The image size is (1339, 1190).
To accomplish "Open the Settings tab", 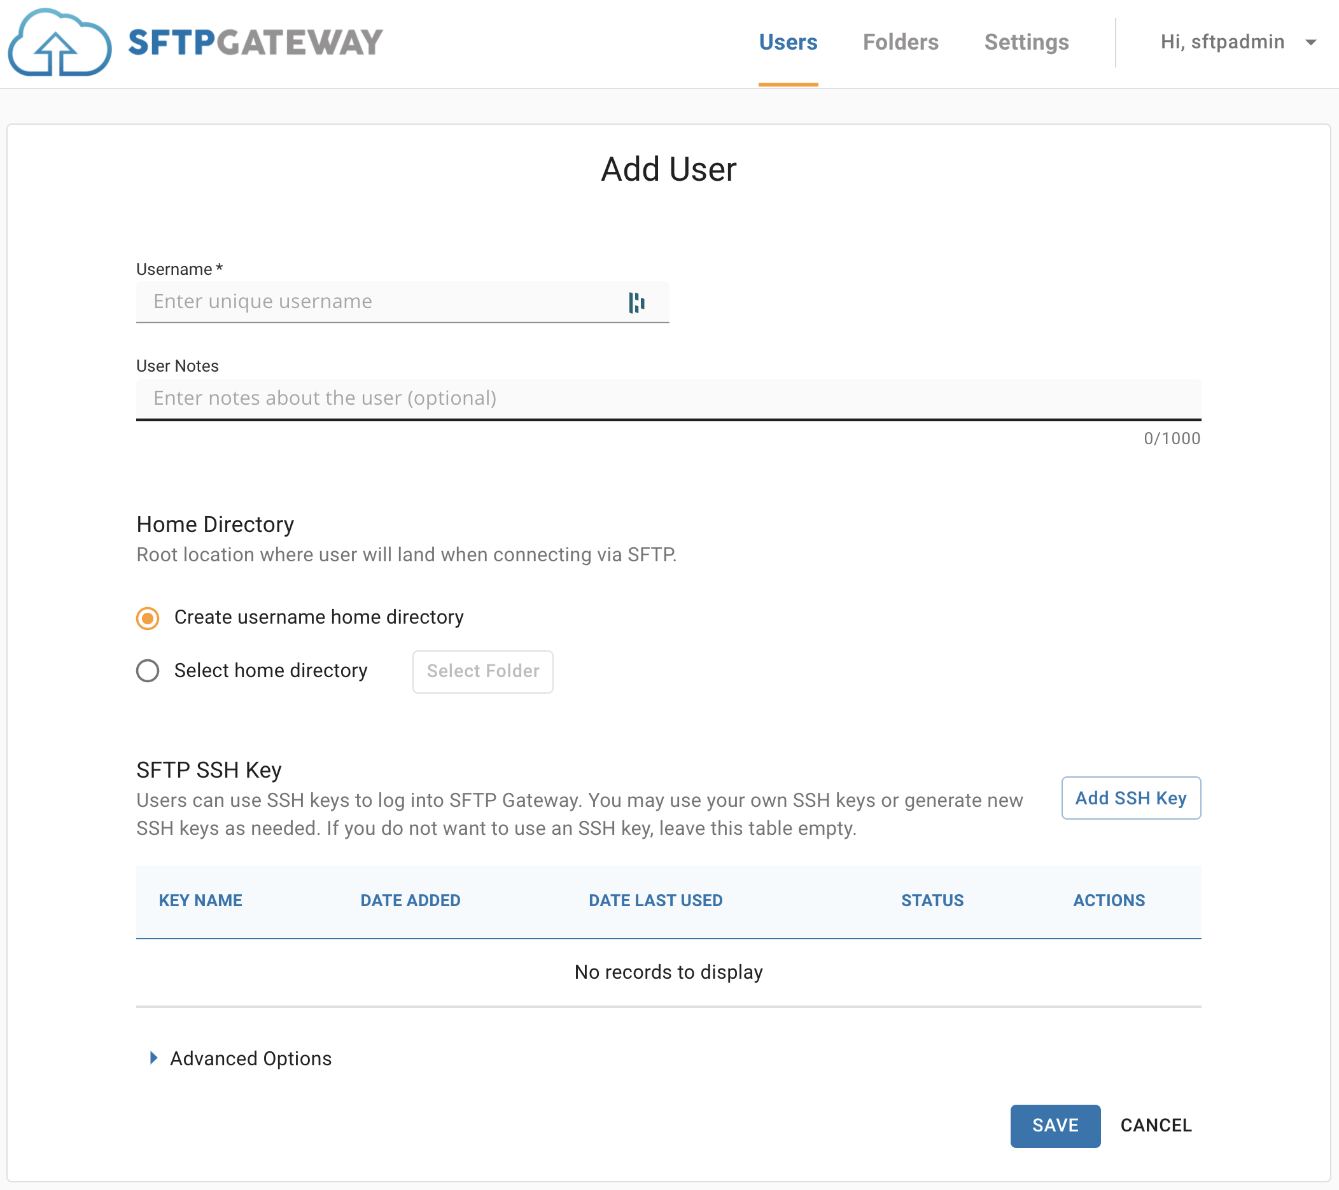I will [x=1026, y=43].
